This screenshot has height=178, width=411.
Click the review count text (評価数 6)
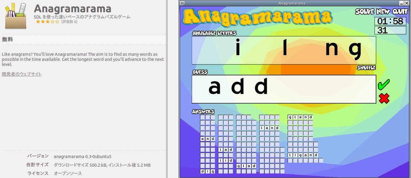click(x=69, y=22)
